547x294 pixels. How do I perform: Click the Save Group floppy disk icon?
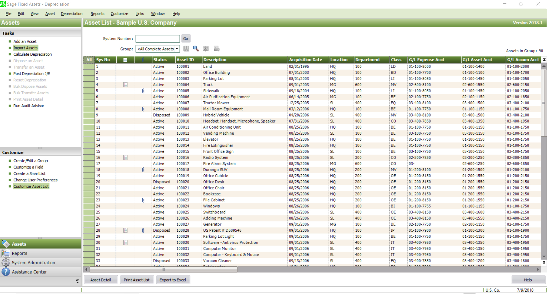pos(186,49)
